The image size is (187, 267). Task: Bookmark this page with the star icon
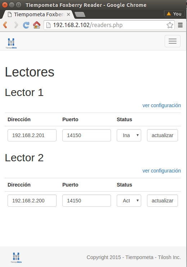(x=170, y=25)
